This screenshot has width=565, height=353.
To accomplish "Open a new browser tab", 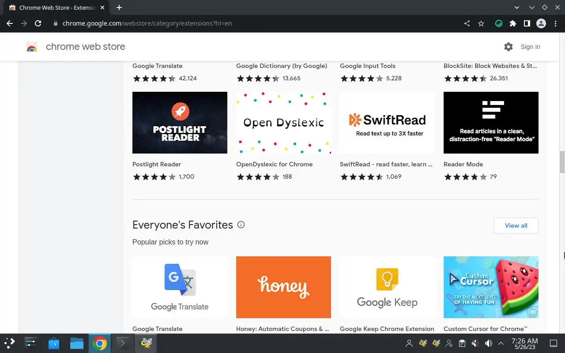I will 119,8.
